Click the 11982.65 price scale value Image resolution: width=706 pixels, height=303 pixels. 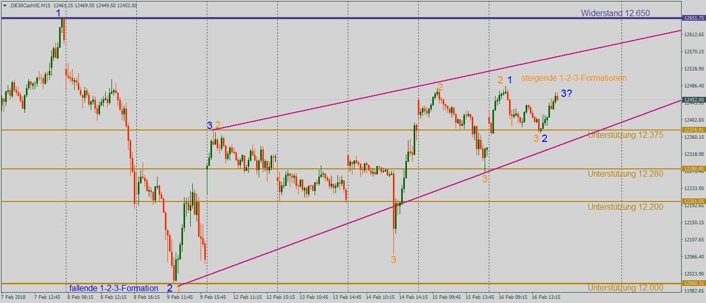click(x=694, y=291)
